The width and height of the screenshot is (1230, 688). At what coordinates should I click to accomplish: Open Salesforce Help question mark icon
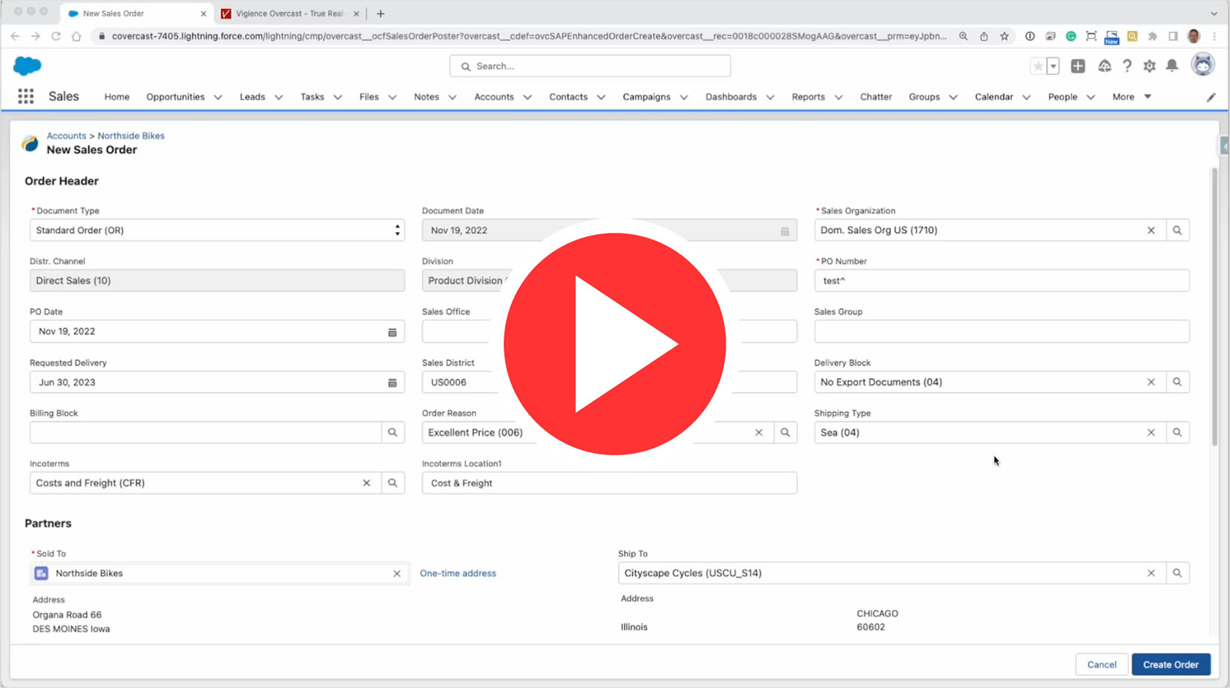point(1127,66)
